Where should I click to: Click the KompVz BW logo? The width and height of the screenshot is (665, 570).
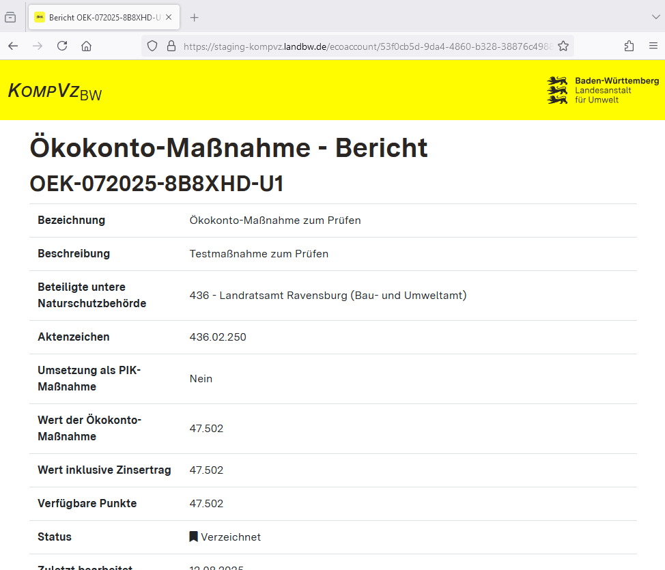[55, 91]
